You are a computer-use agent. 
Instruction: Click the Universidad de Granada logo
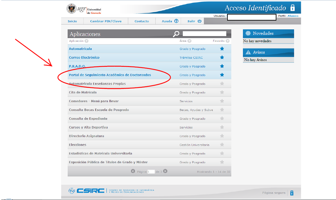84,9
